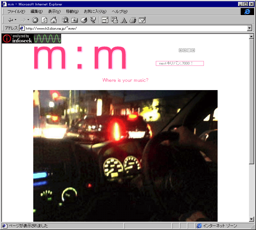Click the Internet Explorer logo throbber
The image size is (256, 230).
[x=247, y=11]
